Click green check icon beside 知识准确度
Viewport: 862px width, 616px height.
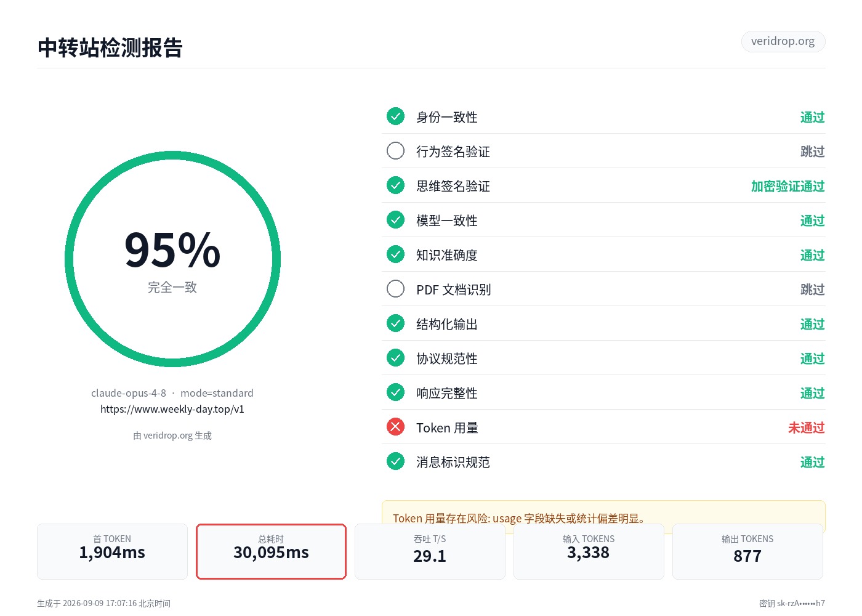pos(395,254)
